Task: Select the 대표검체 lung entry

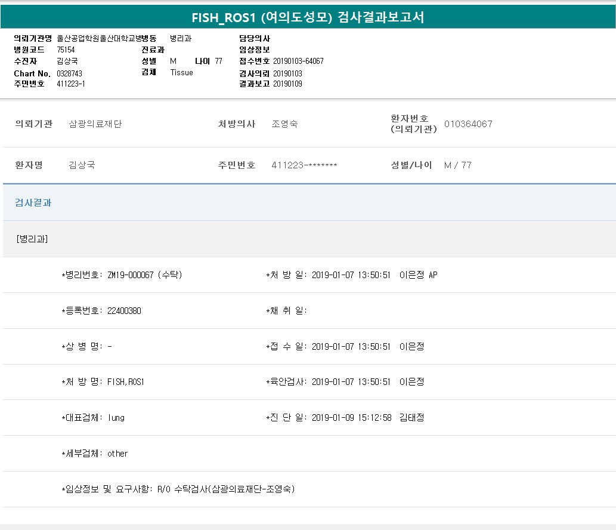Action: [x=116, y=418]
